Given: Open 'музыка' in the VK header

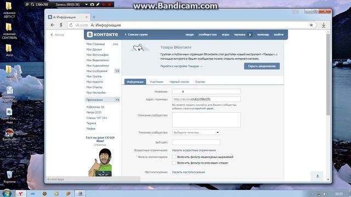Looking at the screenshot, I should coord(240,34).
